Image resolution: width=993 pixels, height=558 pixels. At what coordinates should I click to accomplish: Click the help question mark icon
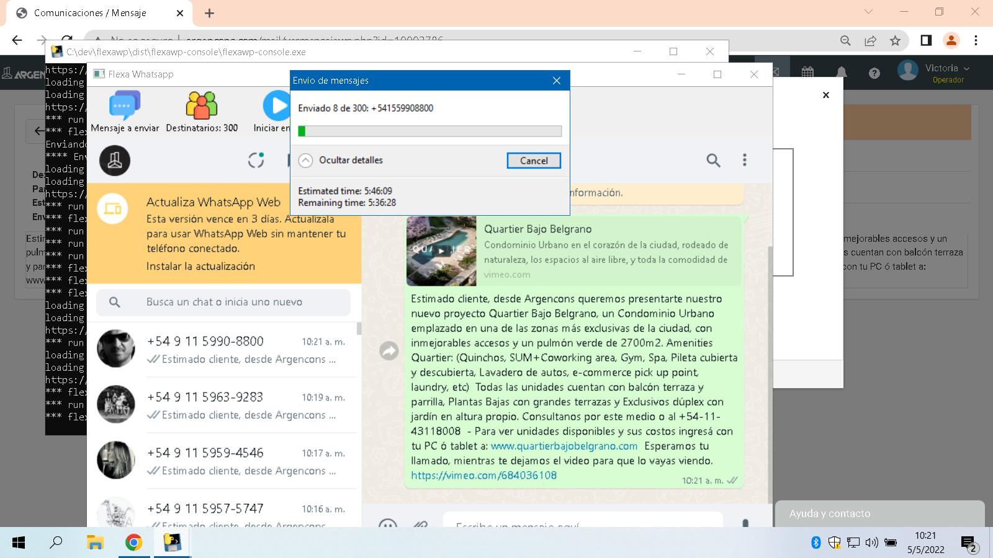pyautogui.click(x=874, y=73)
